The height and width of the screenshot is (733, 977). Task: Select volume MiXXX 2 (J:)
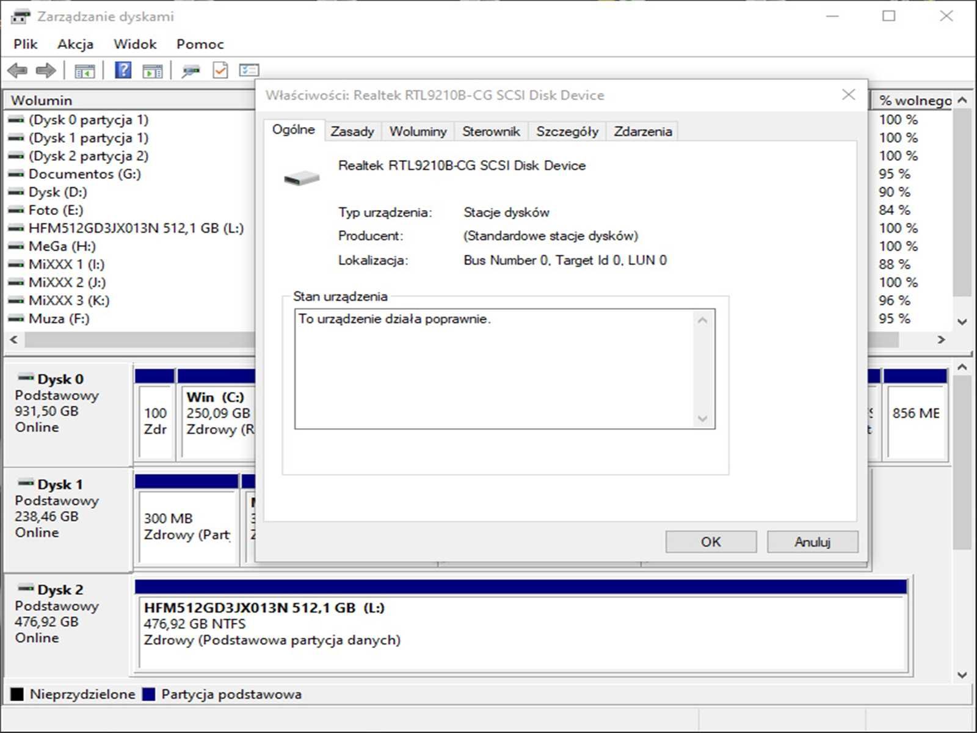point(67,282)
